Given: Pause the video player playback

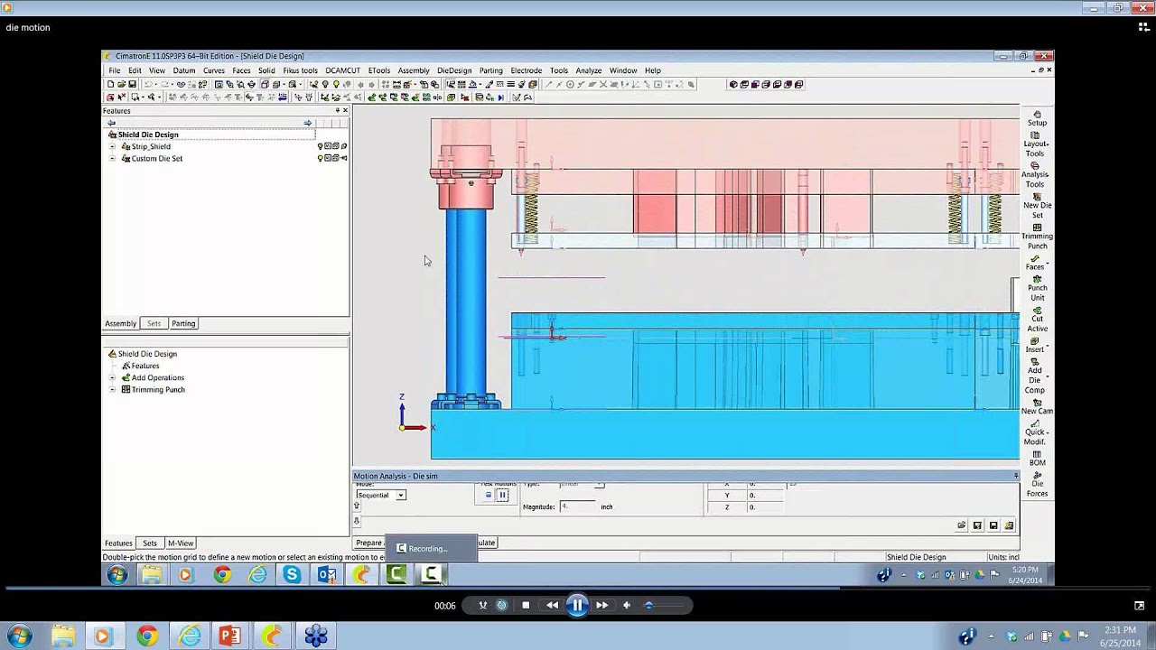Looking at the screenshot, I should click(x=577, y=605).
